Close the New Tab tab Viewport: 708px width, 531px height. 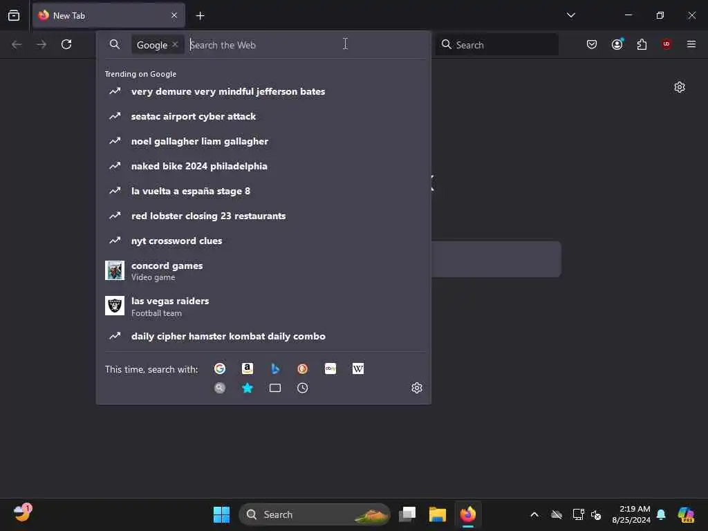(x=174, y=15)
